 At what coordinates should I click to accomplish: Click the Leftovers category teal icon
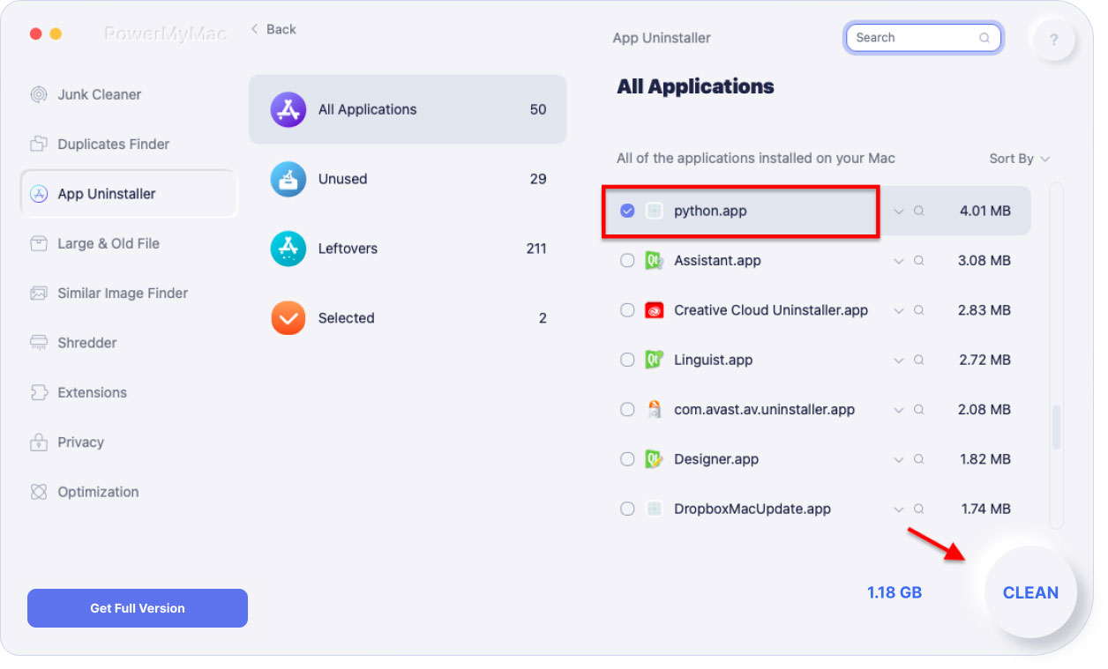[288, 249]
